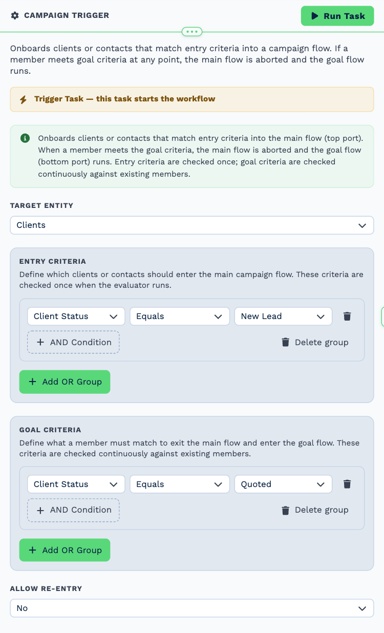Image resolution: width=384 pixels, height=633 pixels.
Task: Click the Allow Re-Entry label
Action: pos(46,589)
